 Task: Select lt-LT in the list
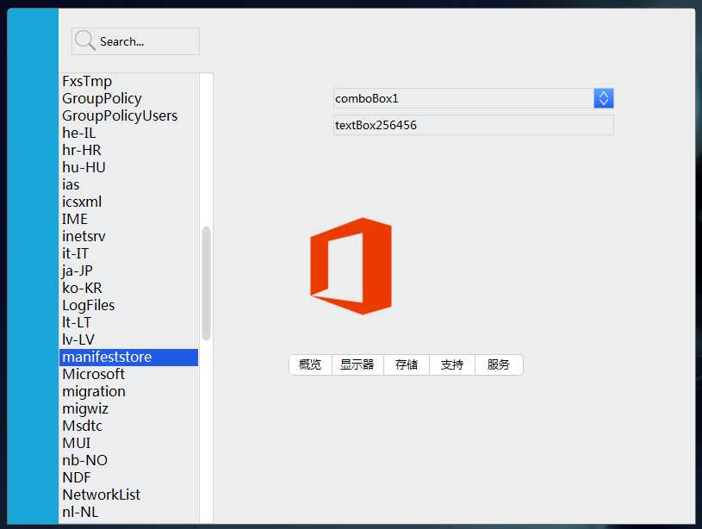(128, 322)
